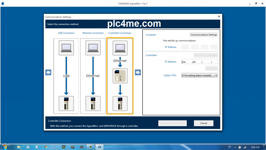The image size is (266, 150).
Task: Choose the USB Connection method label
Action: pos(66,33)
